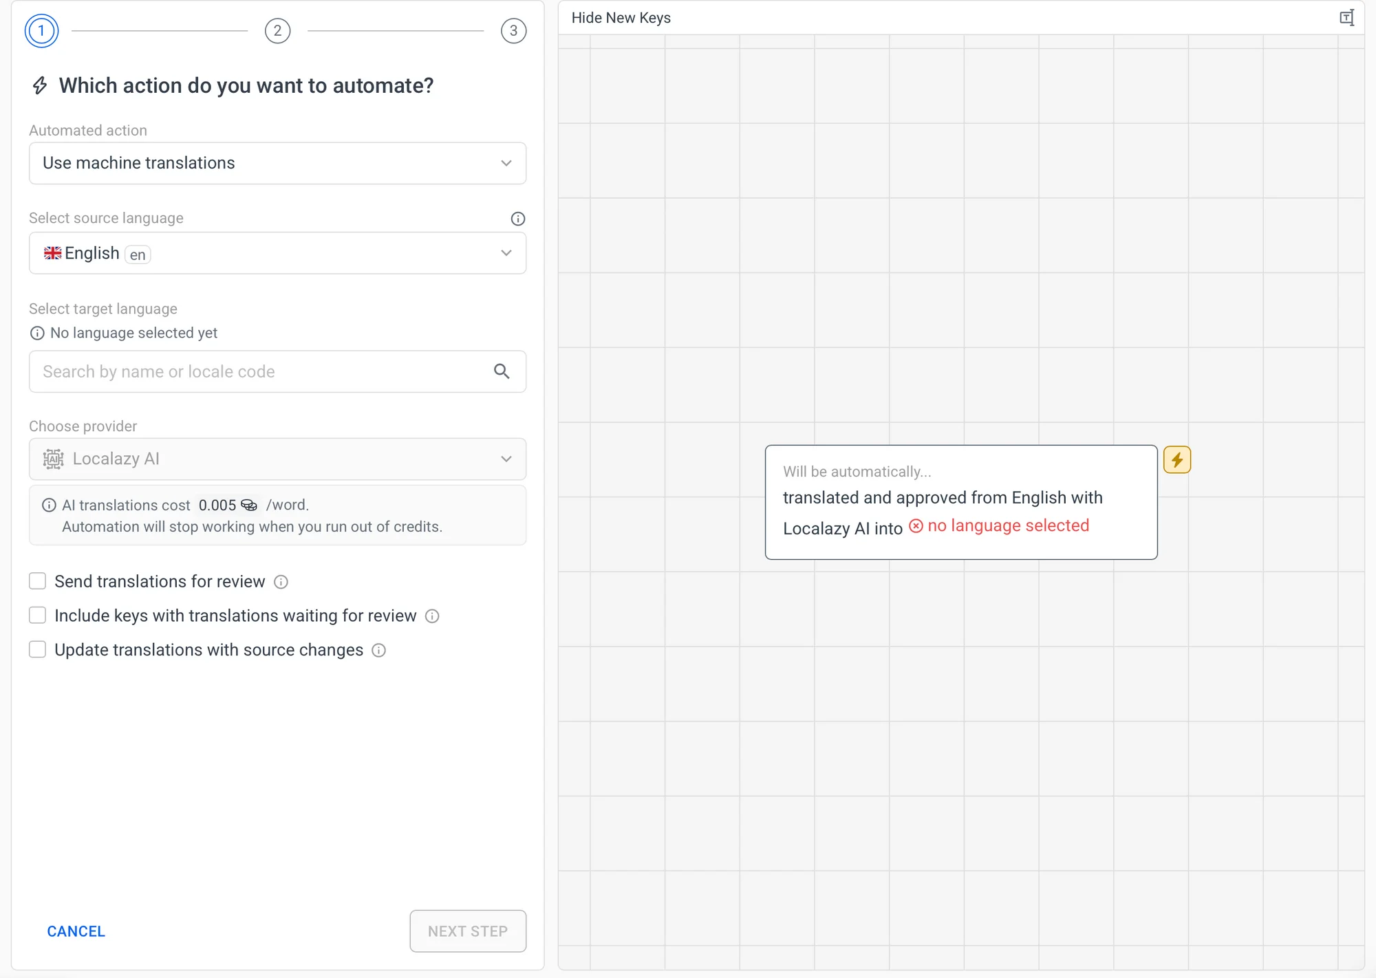
Task: Expand the English source language dropdown
Action: pyautogui.click(x=277, y=253)
